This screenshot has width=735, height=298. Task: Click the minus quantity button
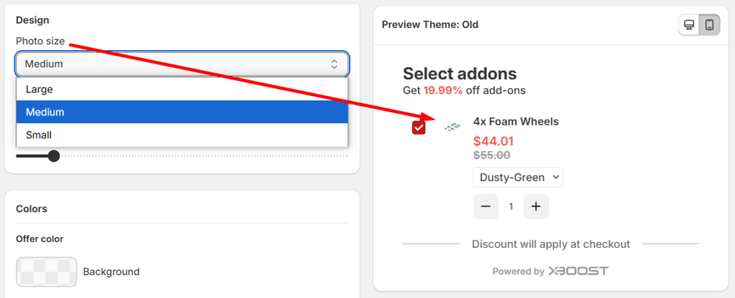(x=486, y=206)
